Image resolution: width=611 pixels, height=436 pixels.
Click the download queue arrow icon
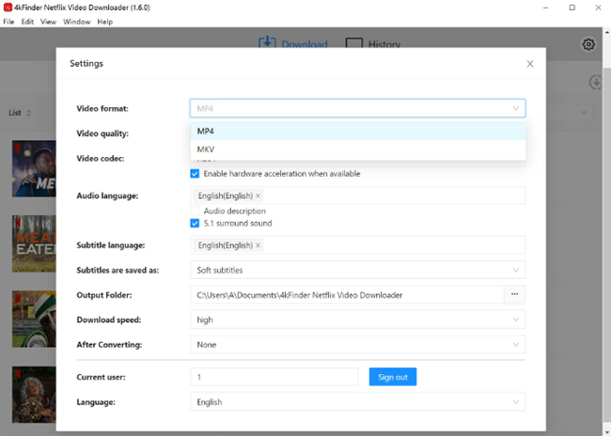point(595,82)
